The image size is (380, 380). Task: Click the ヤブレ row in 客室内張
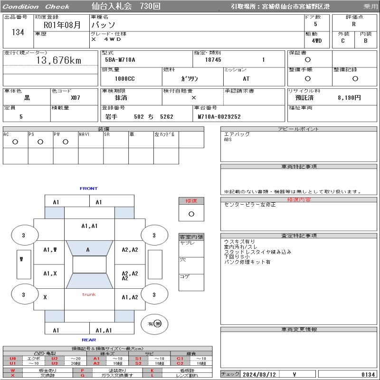[191, 248]
